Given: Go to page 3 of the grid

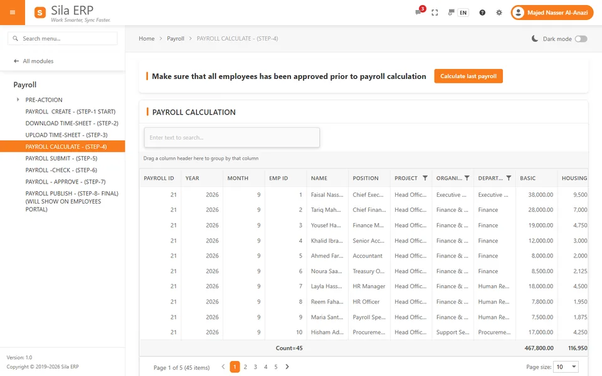Looking at the screenshot, I should click(x=255, y=367).
